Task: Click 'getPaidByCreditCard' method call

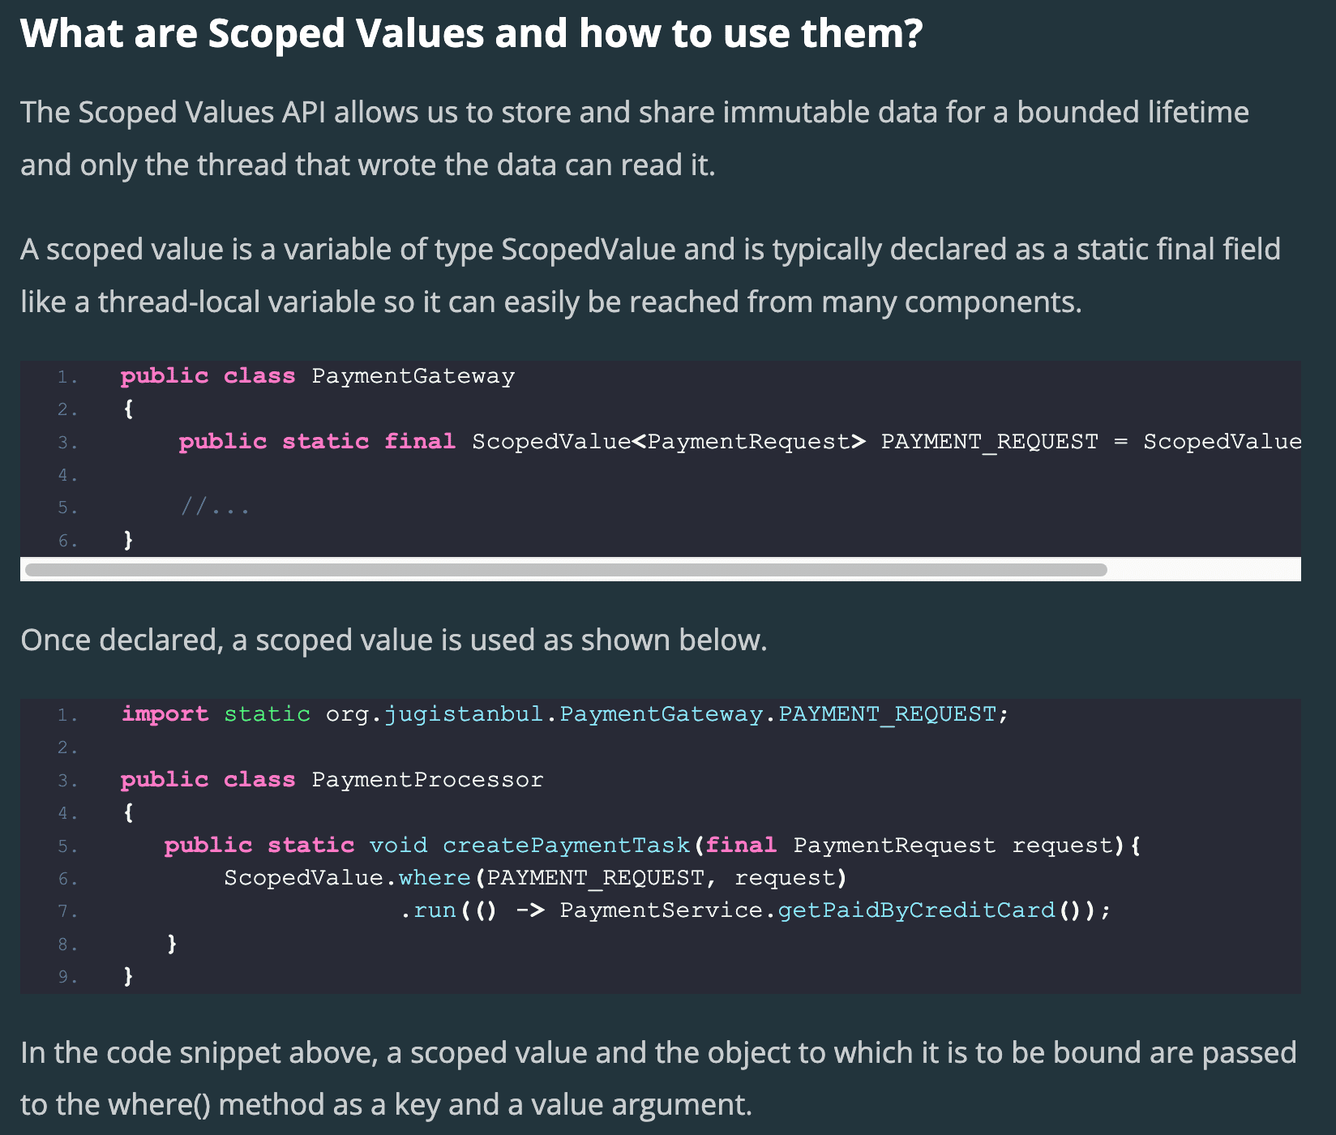Action: click(916, 910)
